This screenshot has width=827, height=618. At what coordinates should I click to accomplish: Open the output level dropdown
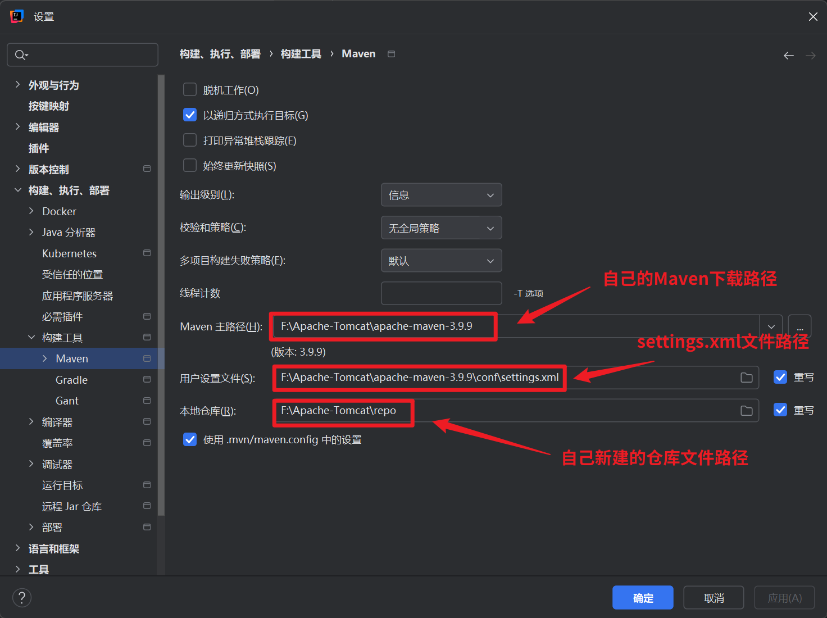click(x=441, y=195)
